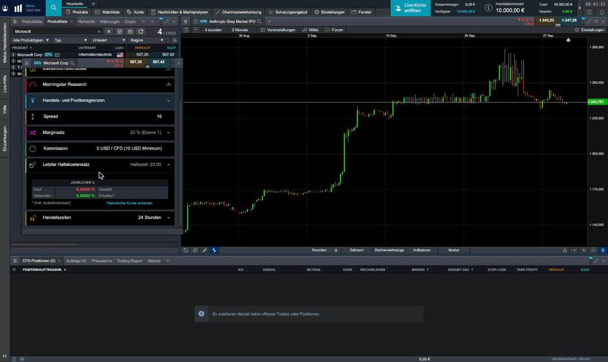Refresh the product list results

tap(141, 31)
